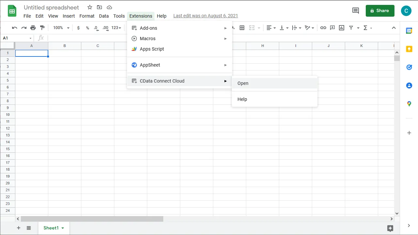Viewport: 418px width, 235px height.
Task: Rename the Untitled spreadsheet title
Action: tap(51, 7)
